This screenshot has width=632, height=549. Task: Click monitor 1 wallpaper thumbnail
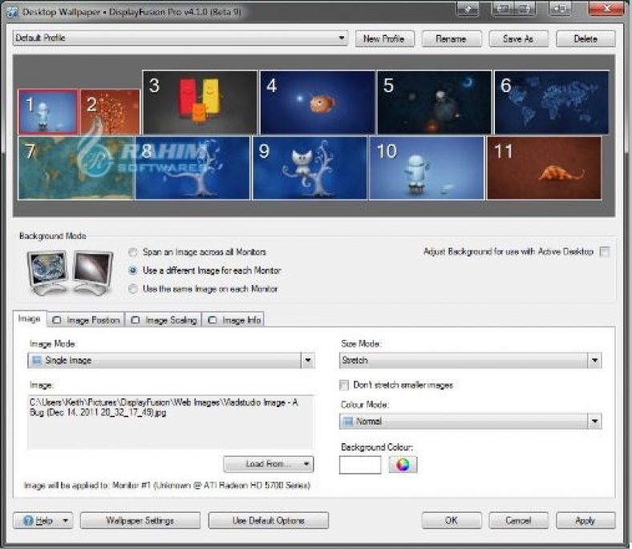[x=48, y=111]
